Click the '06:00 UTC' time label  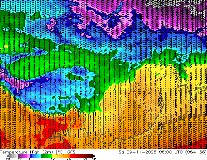pyautogui.click(x=171, y=152)
